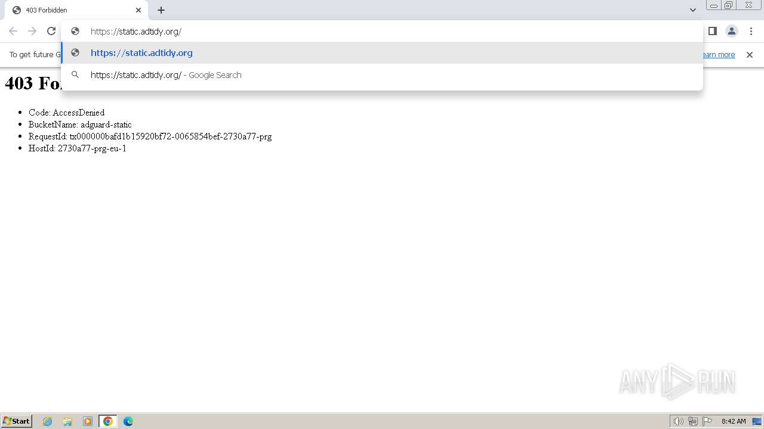The image size is (764, 429).
Task: Click the globe icon in URL suggestion row
Action: coord(75,52)
